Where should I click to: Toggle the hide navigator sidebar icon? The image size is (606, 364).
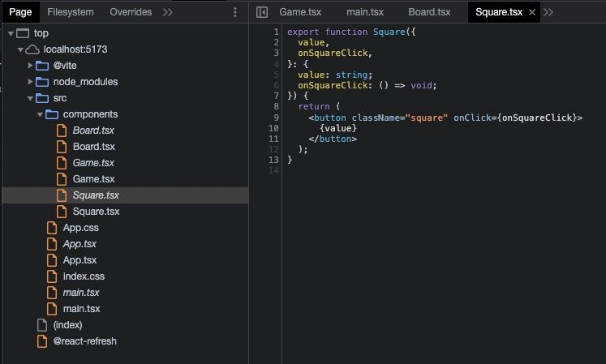click(x=262, y=12)
